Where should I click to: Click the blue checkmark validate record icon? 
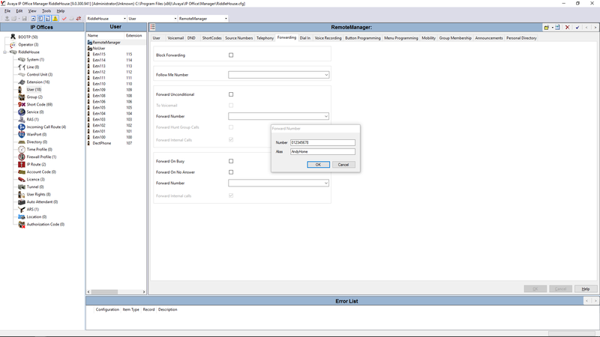click(577, 27)
